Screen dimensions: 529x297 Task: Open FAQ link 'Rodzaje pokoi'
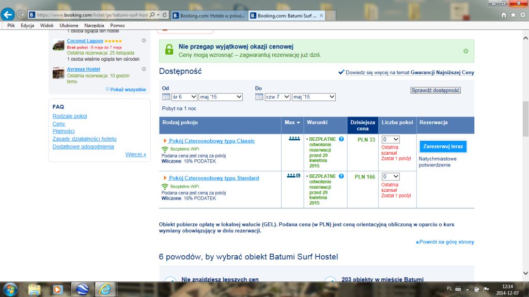(x=70, y=116)
